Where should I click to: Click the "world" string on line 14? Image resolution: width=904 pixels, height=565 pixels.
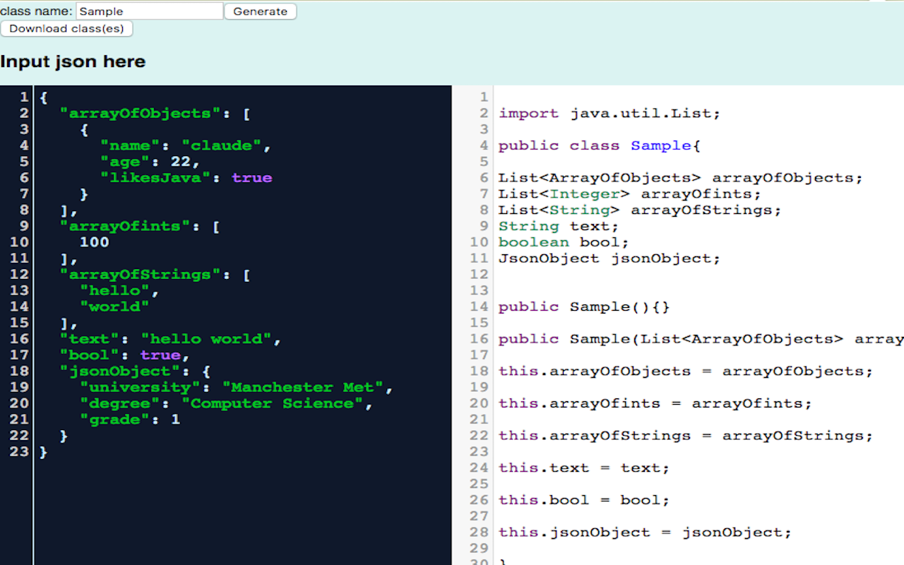(115, 307)
